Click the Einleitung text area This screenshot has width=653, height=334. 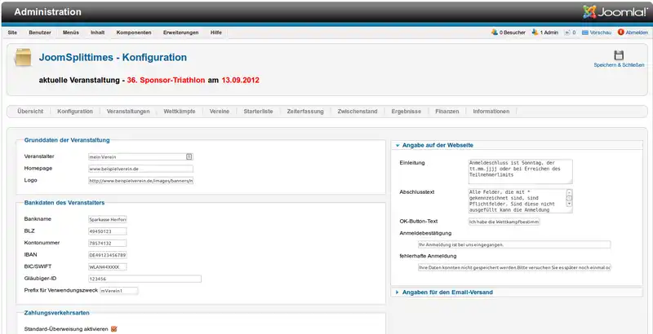(521, 172)
